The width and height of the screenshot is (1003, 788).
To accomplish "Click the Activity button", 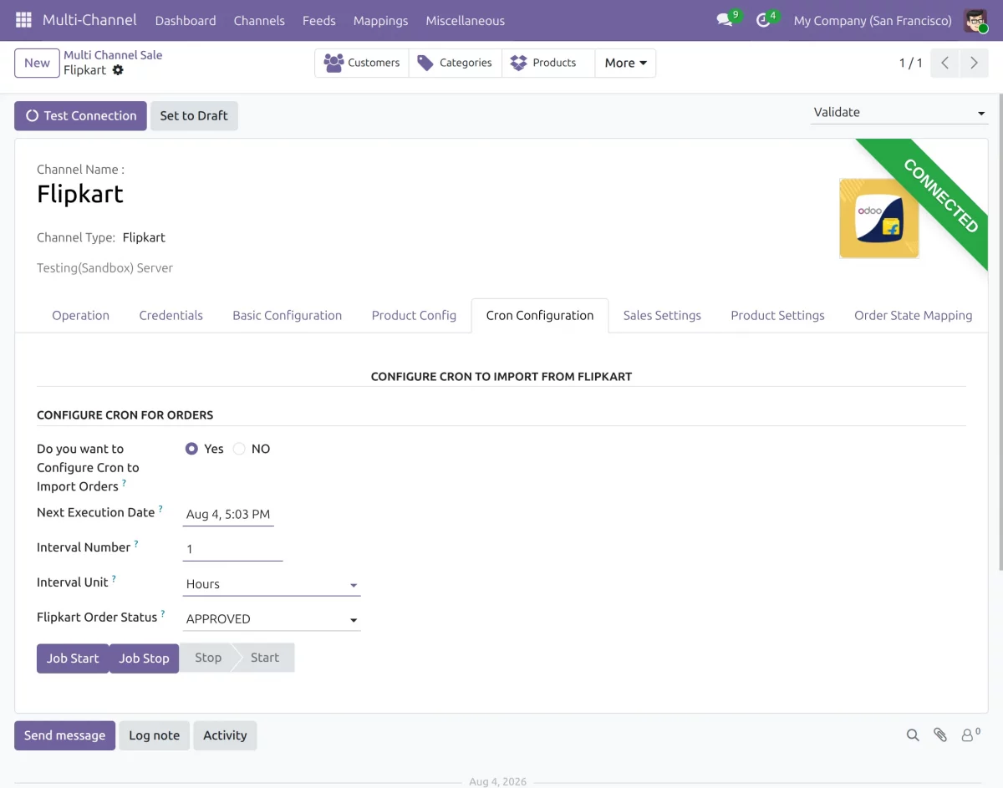I will point(225,735).
